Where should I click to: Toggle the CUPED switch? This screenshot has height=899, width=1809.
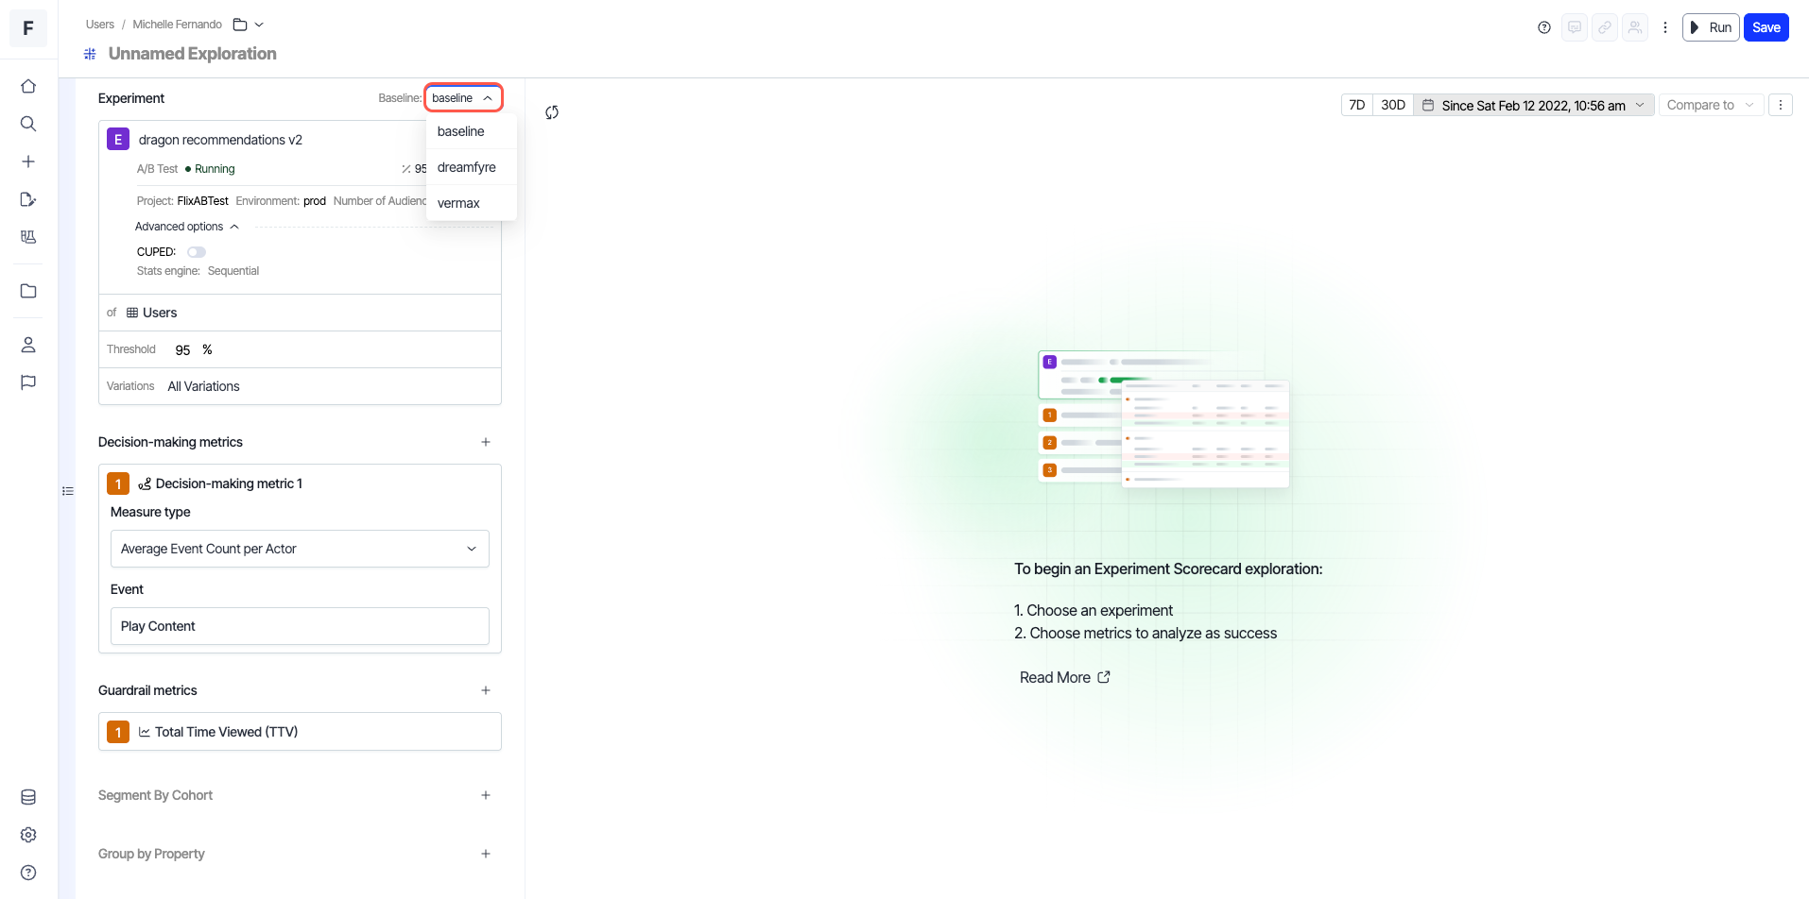[197, 252]
